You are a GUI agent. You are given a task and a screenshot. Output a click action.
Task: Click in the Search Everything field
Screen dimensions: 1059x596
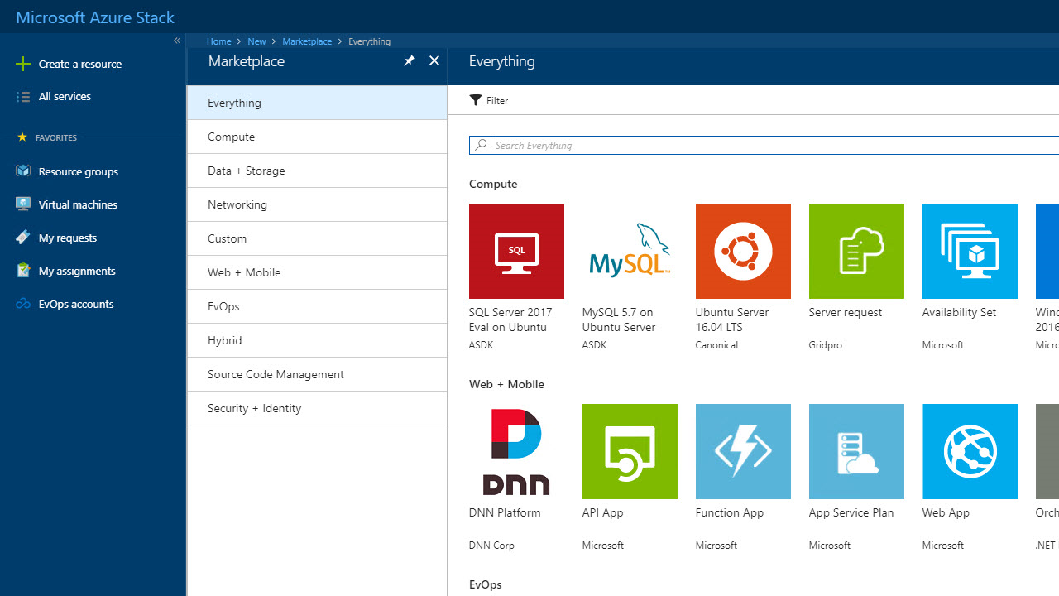[764, 145]
